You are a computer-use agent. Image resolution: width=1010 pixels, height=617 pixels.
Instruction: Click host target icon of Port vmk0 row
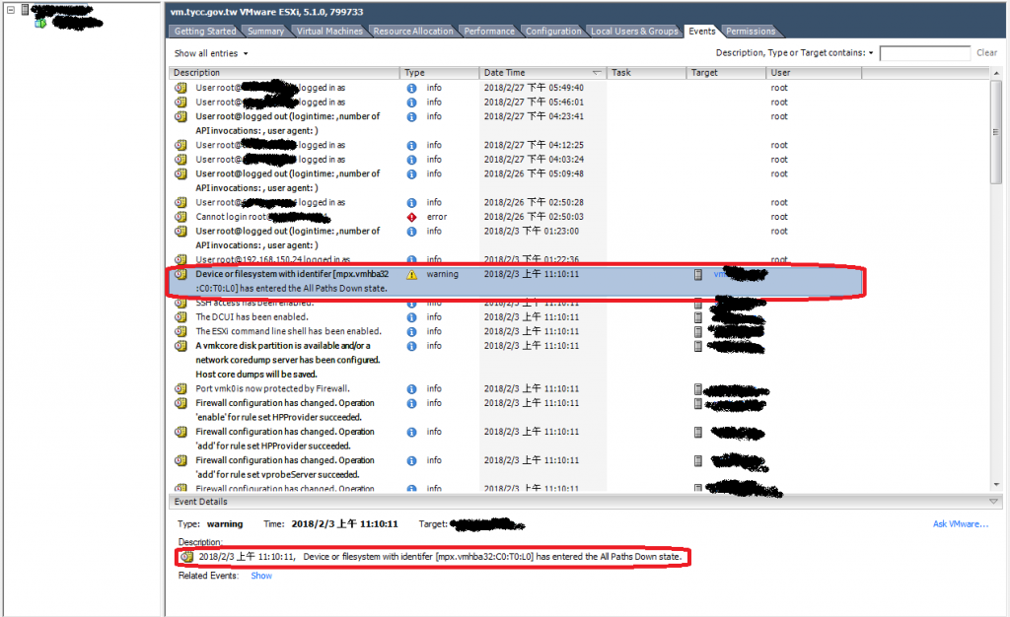697,388
